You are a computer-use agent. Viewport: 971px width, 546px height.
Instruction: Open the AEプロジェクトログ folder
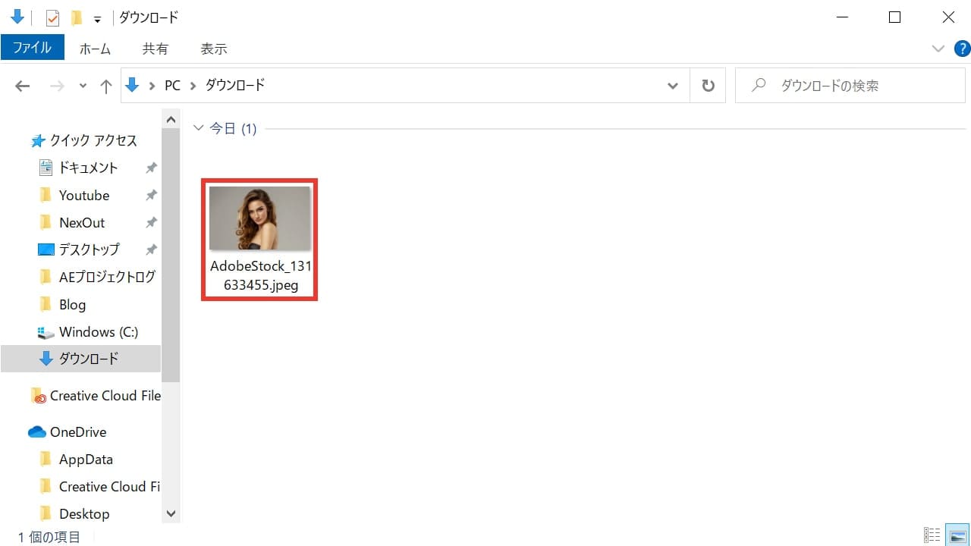(x=107, y=277)
